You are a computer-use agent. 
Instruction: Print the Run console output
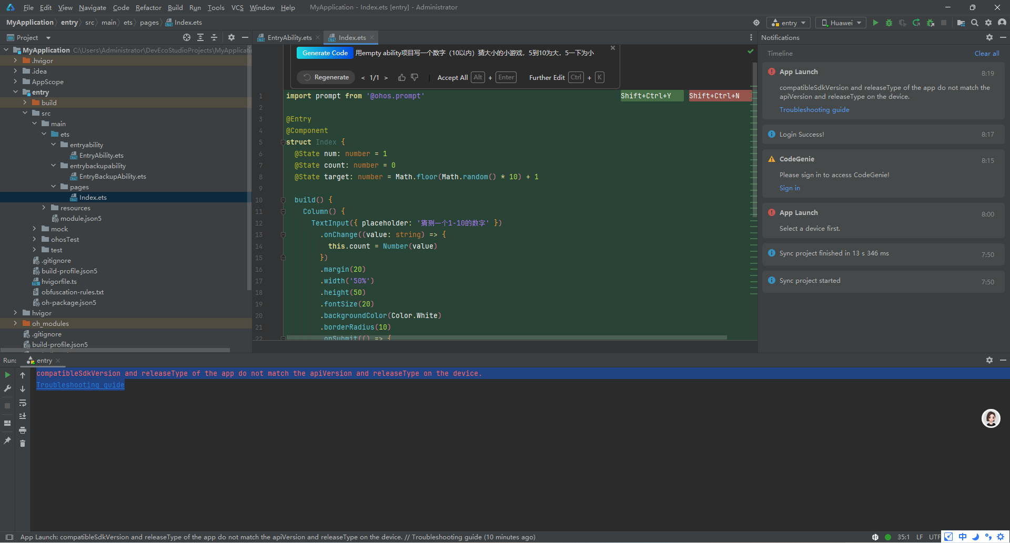23,430
